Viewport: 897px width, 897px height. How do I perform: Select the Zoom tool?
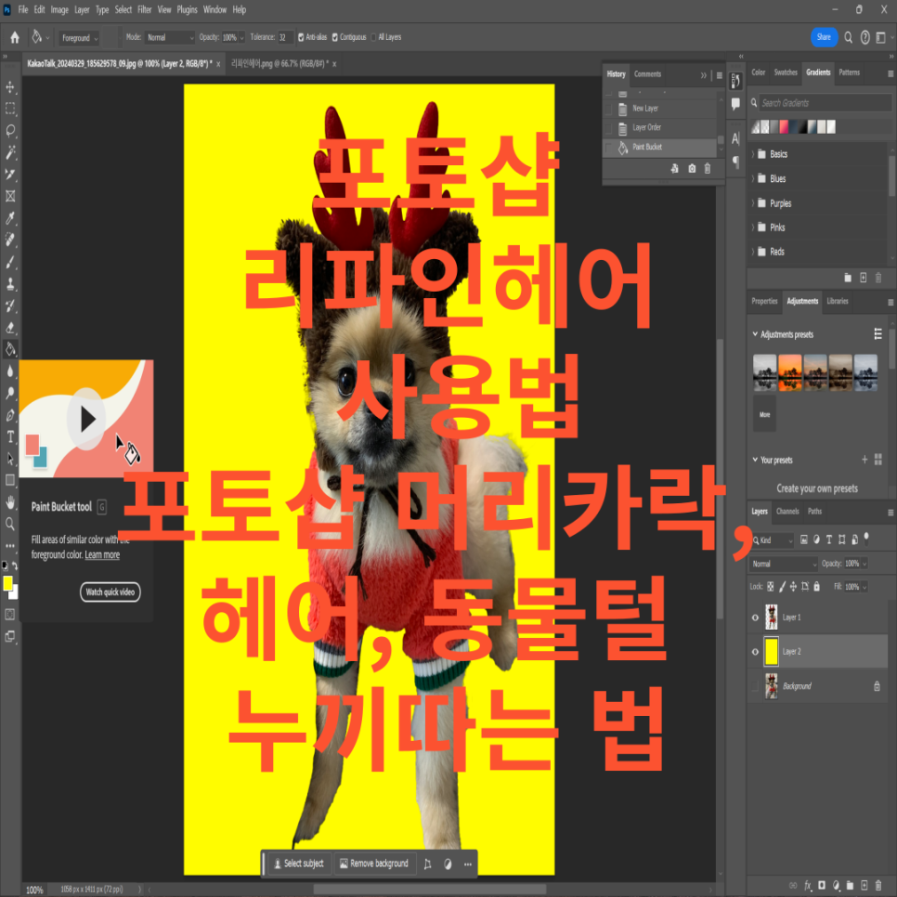pyautogui.click(x=10, y=524)
